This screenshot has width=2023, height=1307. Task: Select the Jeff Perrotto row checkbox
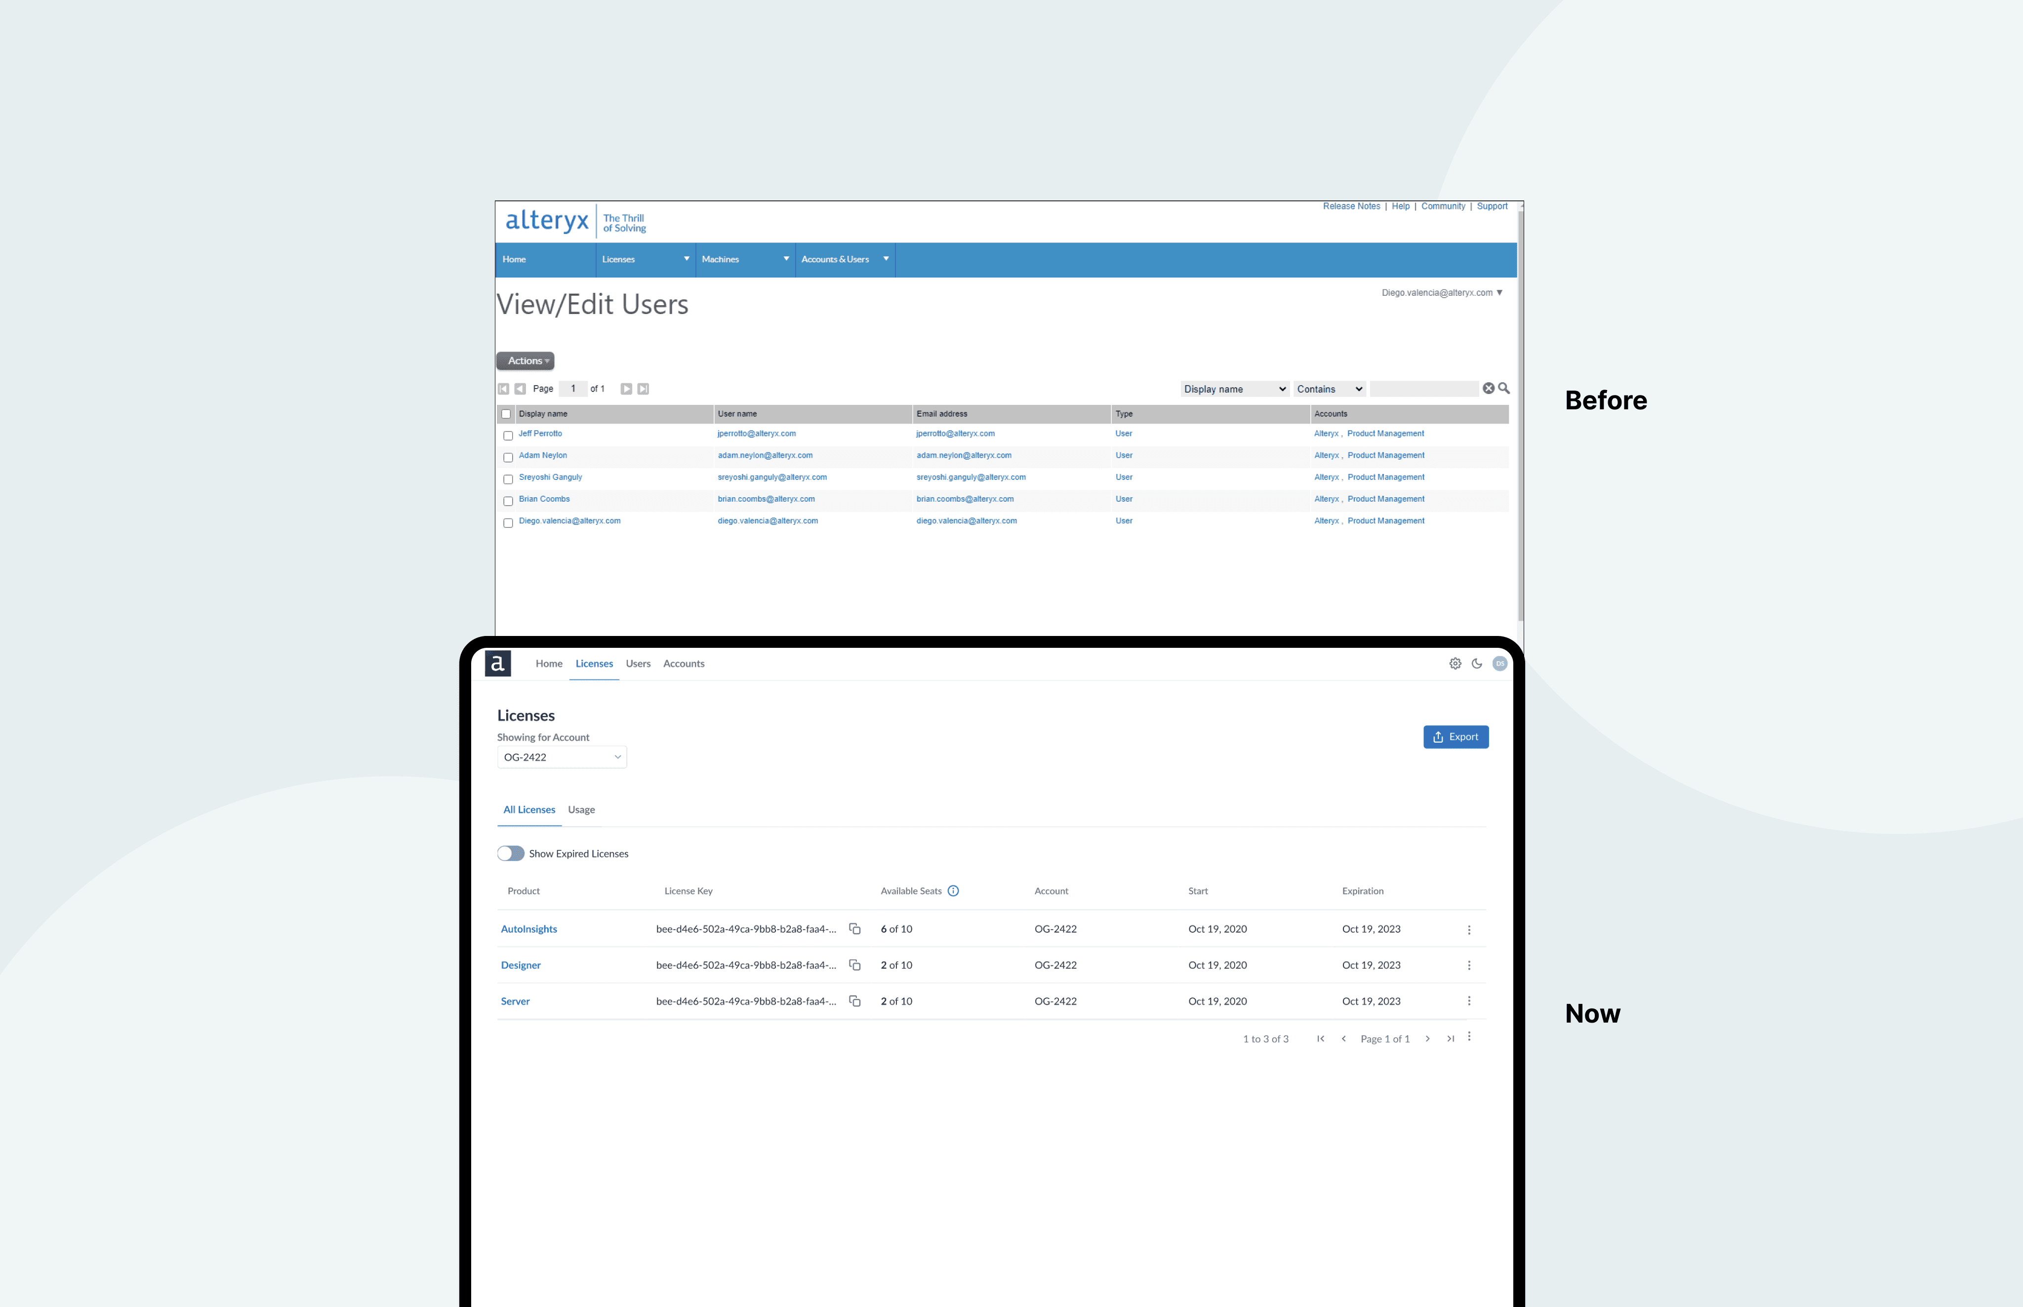coord(509,436)
